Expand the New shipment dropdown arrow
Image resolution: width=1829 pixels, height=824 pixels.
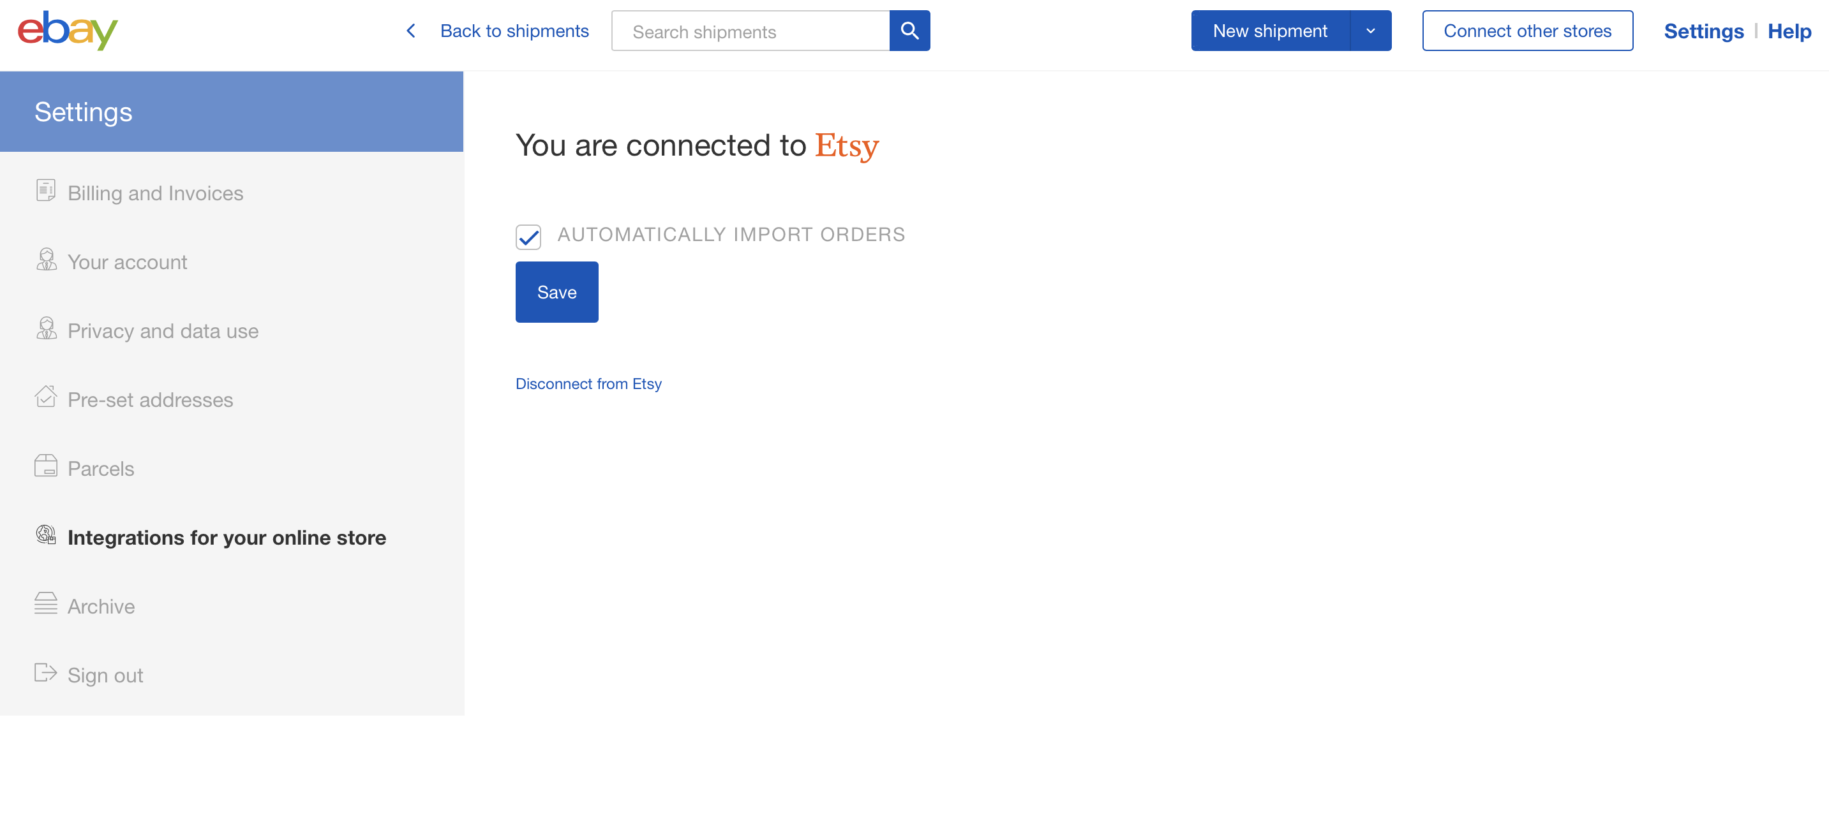click(1370, 31)
